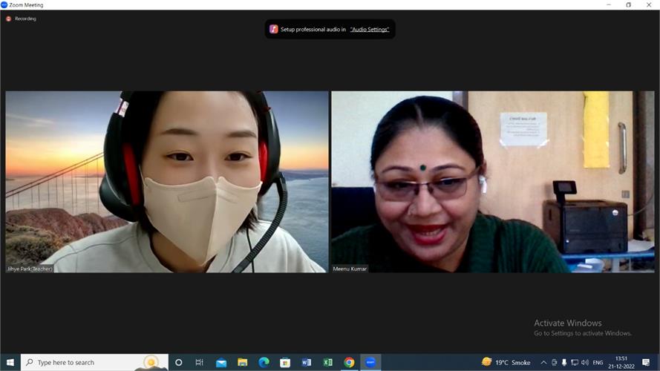Launch the Mail app from taskbar

coord(221,362)
